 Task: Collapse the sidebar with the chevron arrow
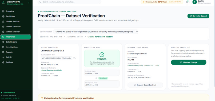tap(28, 3)
